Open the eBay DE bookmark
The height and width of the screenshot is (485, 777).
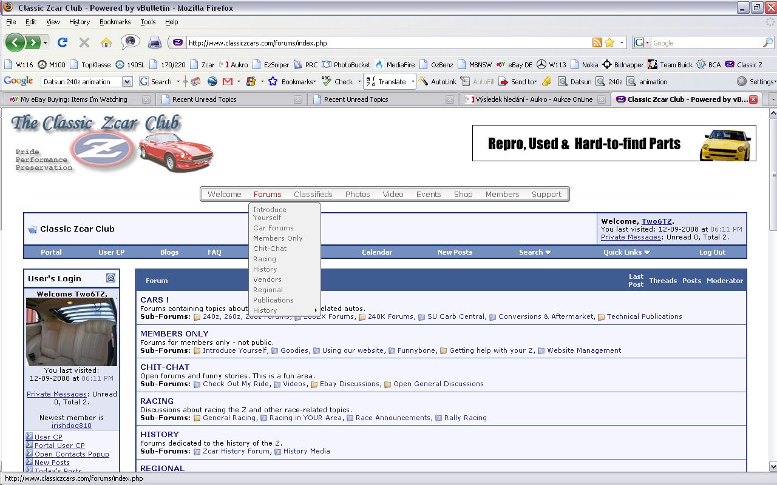pos(514,65)
